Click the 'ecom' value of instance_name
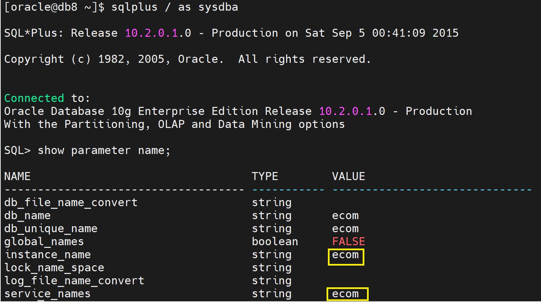This screenshot has height=302, width=541. pos(345,255)
